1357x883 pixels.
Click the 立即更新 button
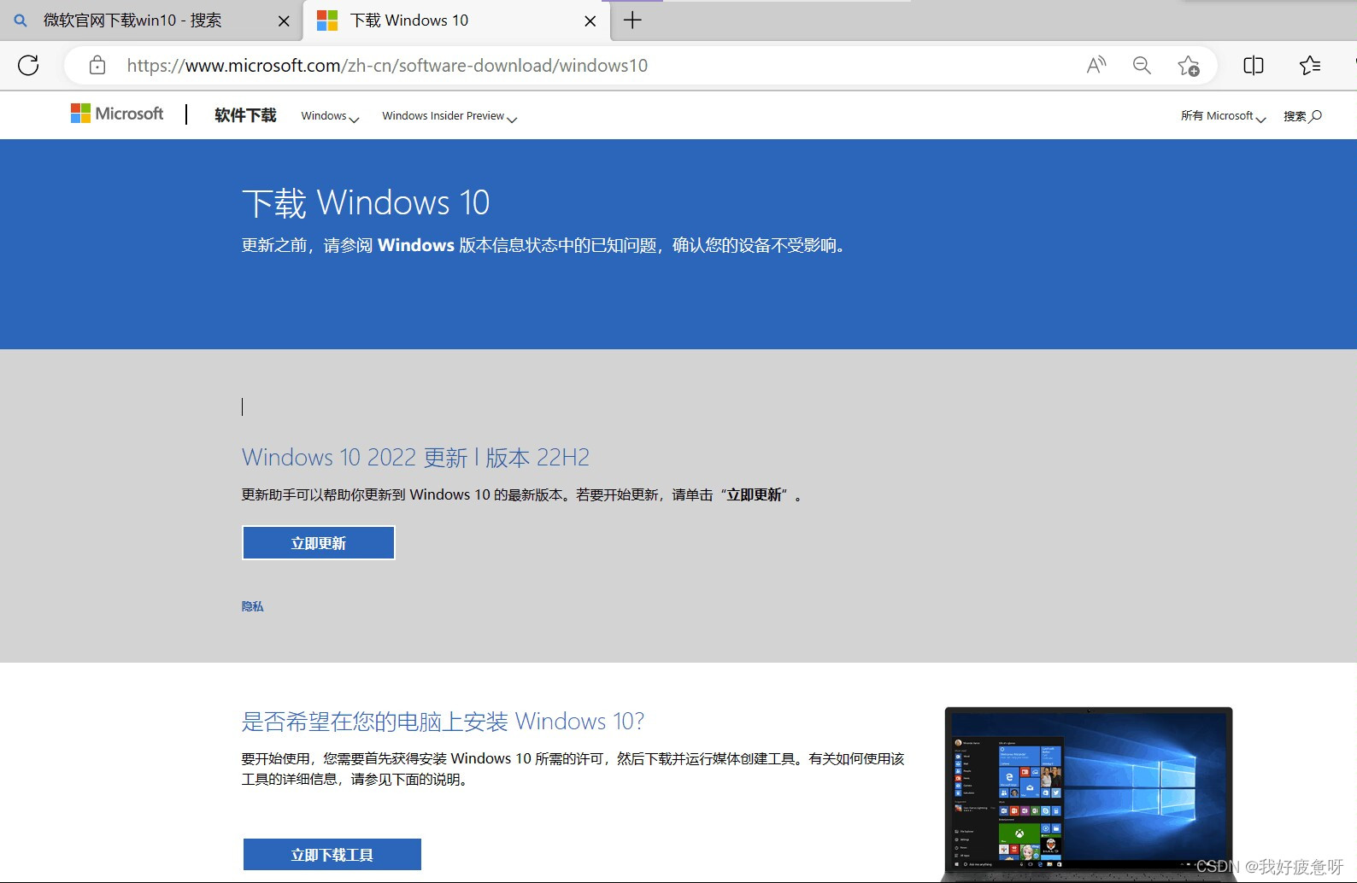point(319,543)
